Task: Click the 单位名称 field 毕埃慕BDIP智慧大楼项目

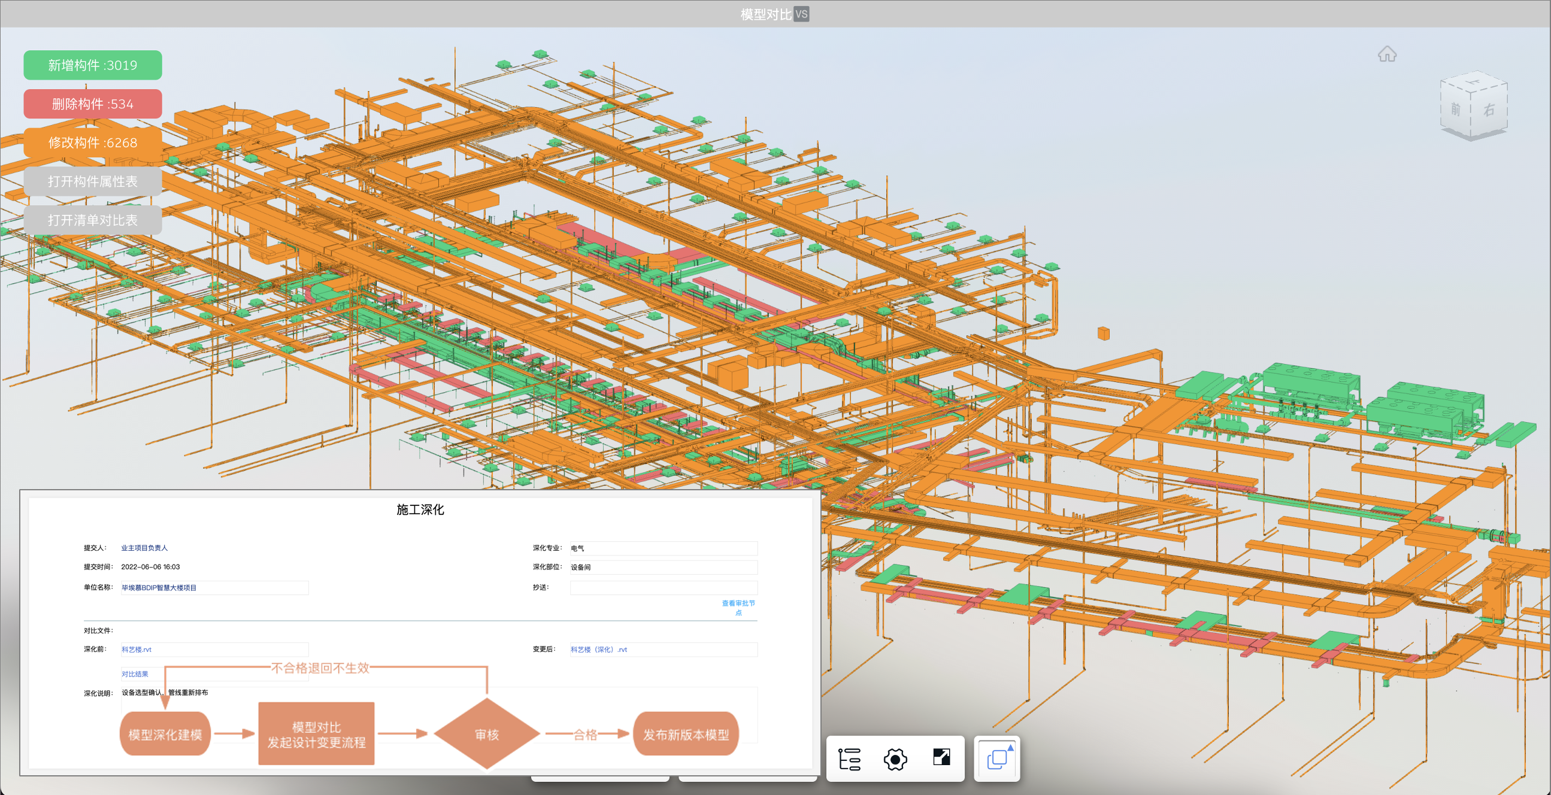Action: coord(214,588)
